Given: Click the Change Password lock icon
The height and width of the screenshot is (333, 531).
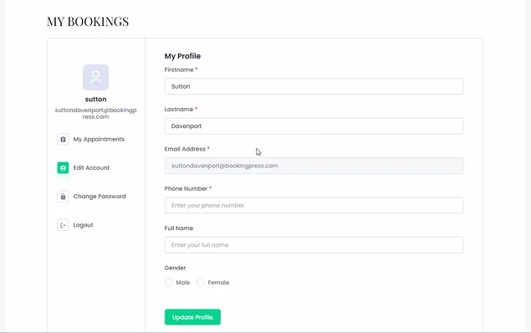Looking at the screenshot, I should [63, 197].
